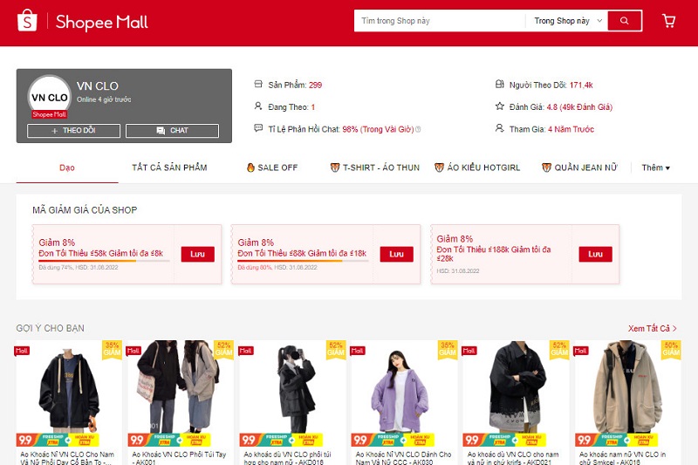Start a CHAT with the shop
698x465 pixels.
tap(172, 131)
